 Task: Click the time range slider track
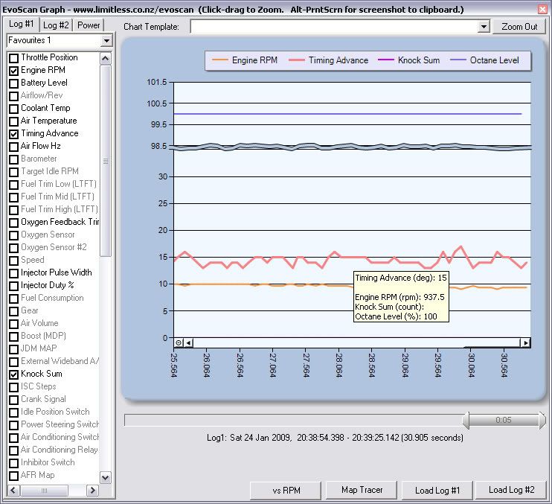pyautogui.click(x=293, y=420)
